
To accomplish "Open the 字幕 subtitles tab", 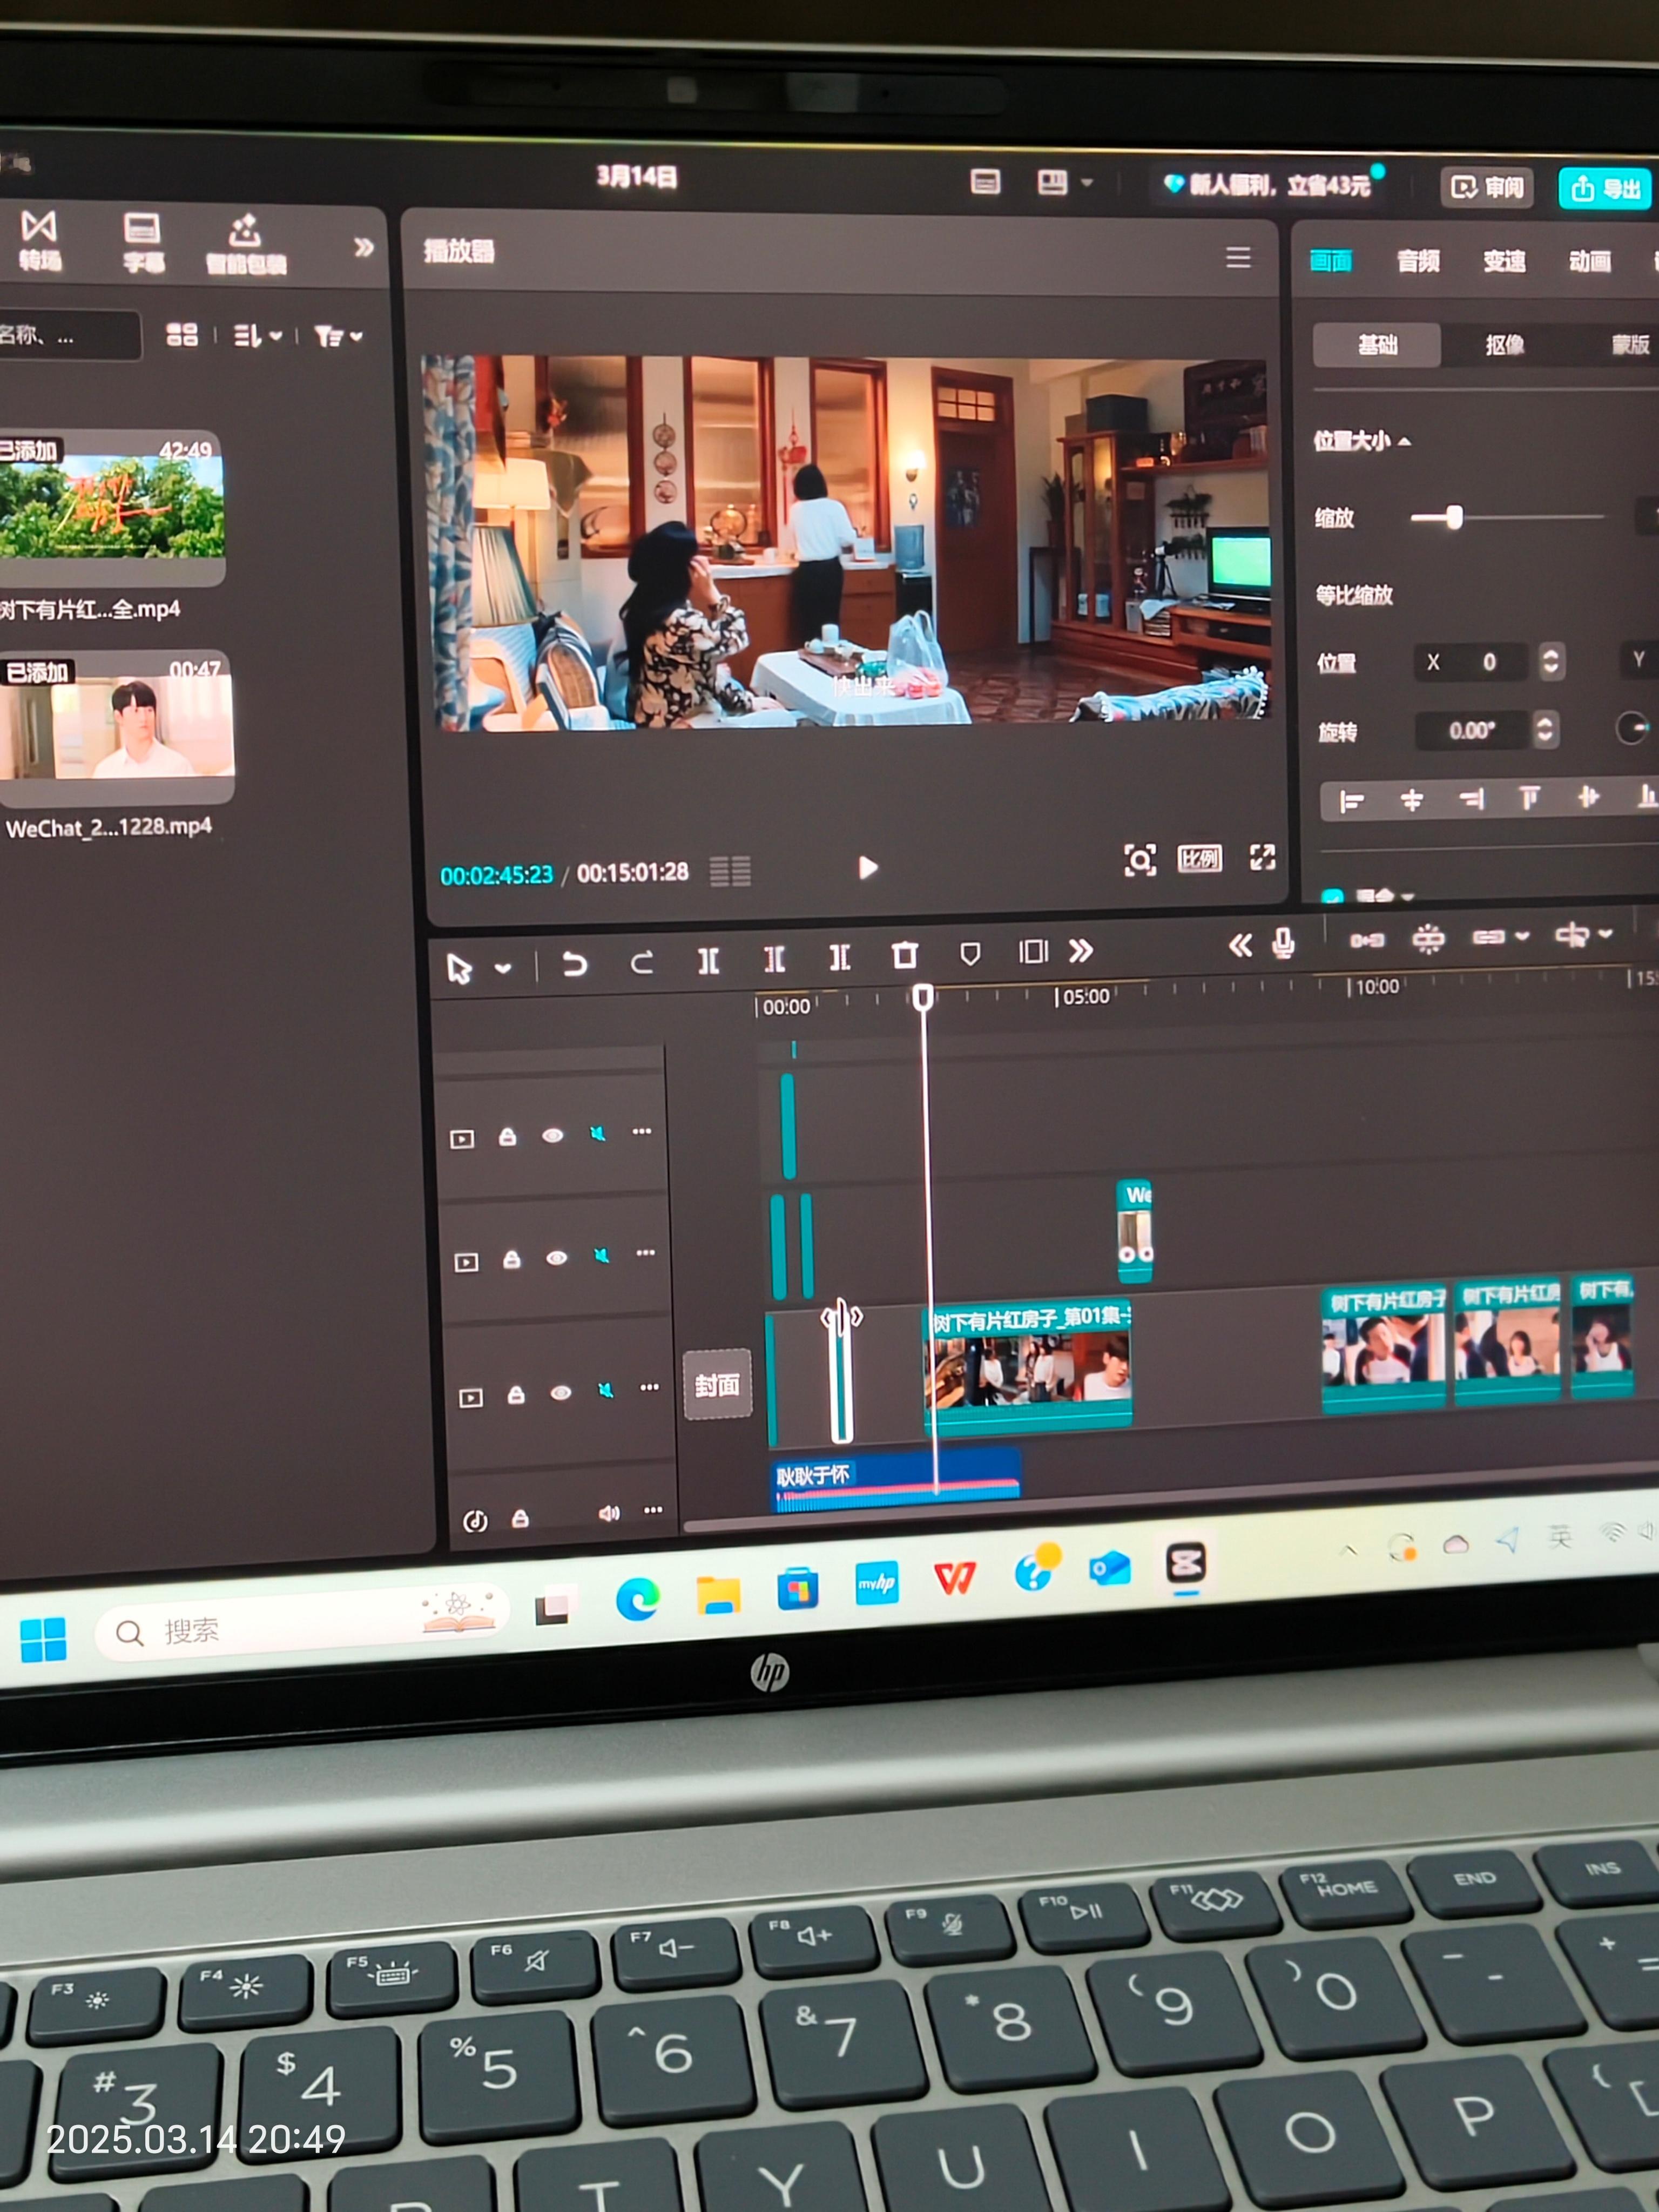I will click(x=142, y=242).
